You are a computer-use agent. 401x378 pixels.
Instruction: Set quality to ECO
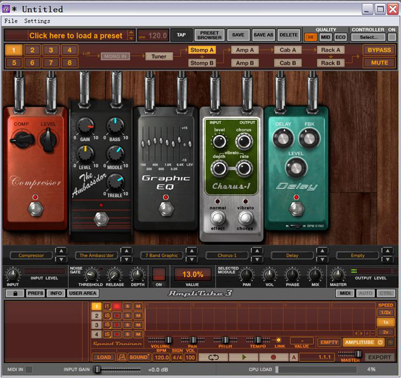point(340,37)
